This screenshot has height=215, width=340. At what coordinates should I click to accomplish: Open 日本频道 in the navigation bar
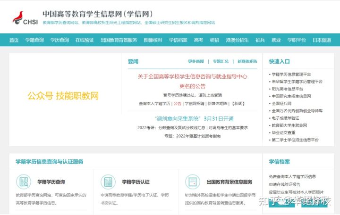[322, 40]
